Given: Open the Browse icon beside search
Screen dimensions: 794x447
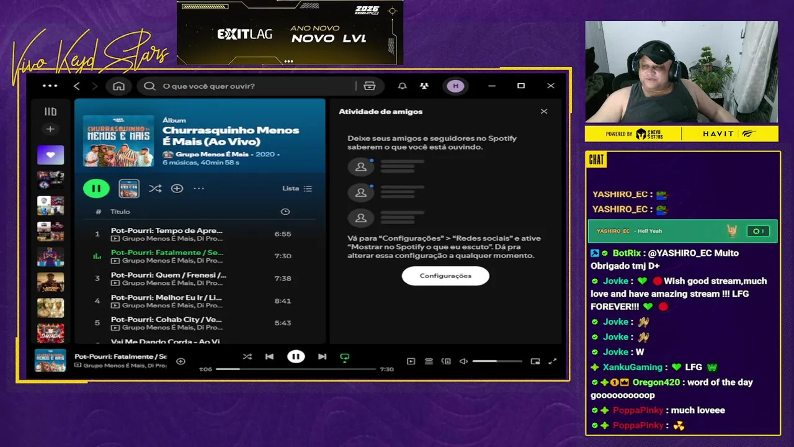Looking at the screenshot, I should click(370, 86).
